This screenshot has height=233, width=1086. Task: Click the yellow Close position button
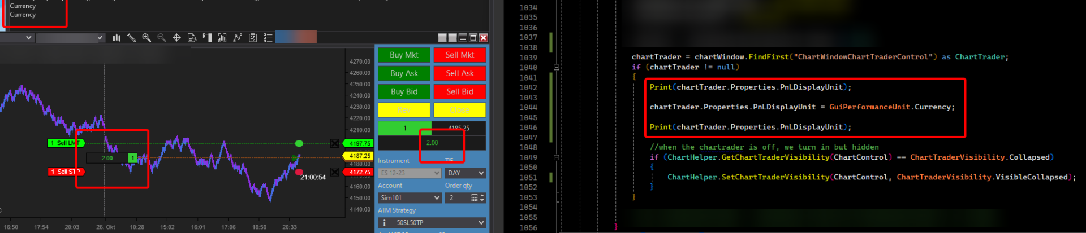[x=460, y=110]
